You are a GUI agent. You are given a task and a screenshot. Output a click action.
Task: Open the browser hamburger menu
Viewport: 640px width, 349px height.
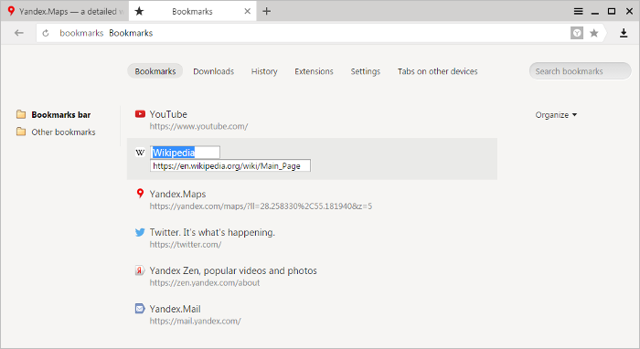click(579, 11)
